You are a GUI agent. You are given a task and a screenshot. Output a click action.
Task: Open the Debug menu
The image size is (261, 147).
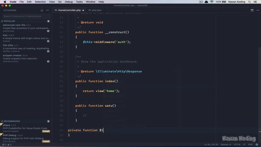pos(69,2)
